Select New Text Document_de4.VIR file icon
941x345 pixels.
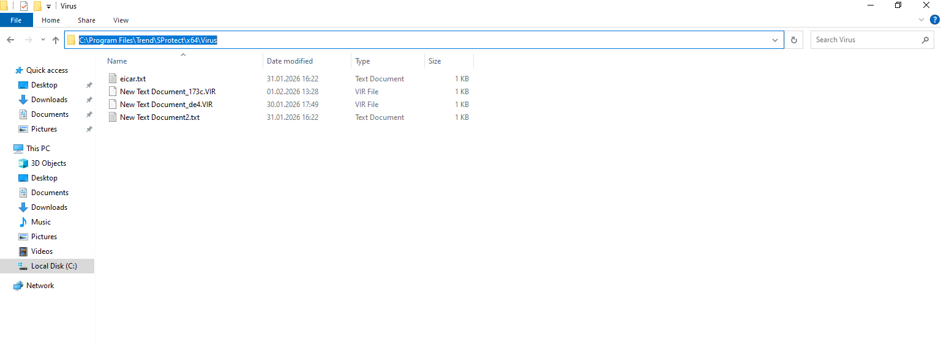click(x=112, y=105)
